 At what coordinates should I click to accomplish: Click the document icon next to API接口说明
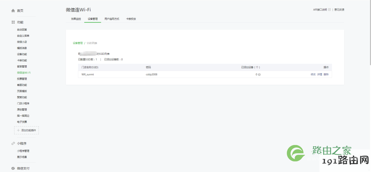(329, 10)
